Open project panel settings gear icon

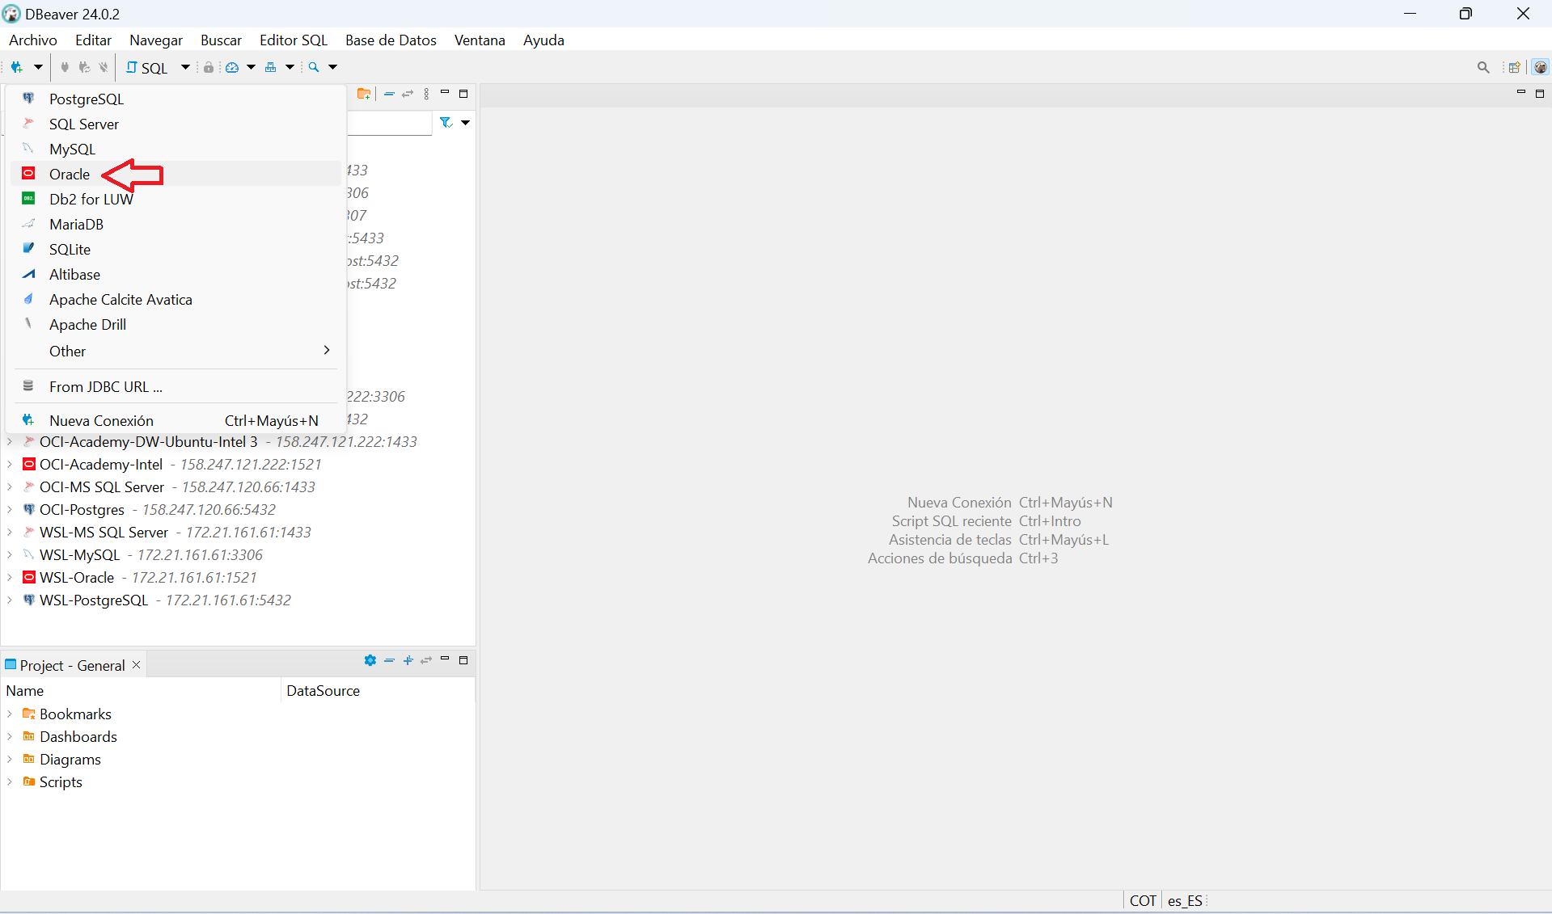[370, 660]
